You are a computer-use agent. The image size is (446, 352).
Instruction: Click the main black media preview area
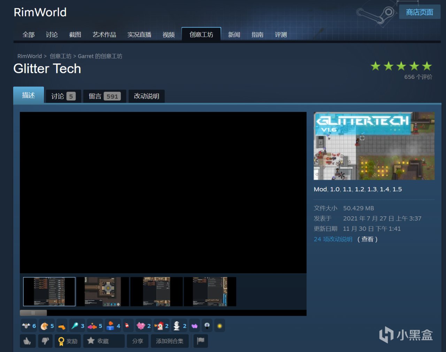(x=163, y=193)
